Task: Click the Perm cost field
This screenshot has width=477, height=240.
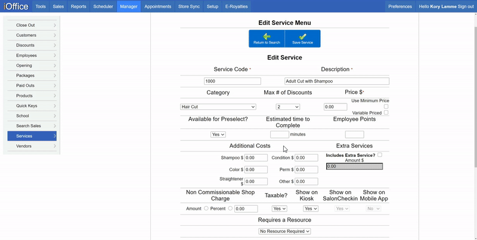Action: coord(306,169)
